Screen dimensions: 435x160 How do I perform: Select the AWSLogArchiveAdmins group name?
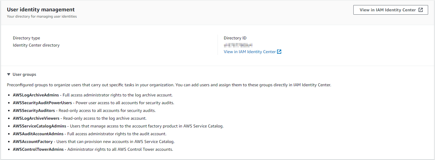[36, 95]
